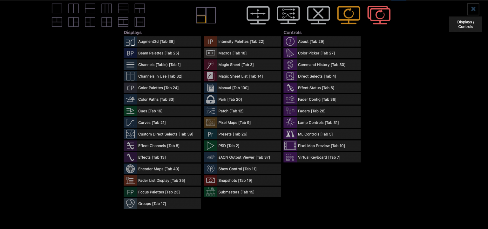Screen dimensions: 488x229
Task: Open Effect Status tab 6
Action: click(322, 88)
